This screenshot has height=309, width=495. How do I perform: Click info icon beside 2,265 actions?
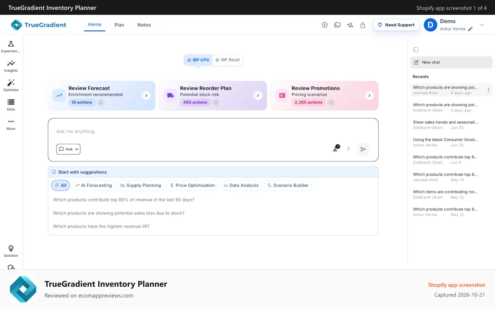(331, 102)
